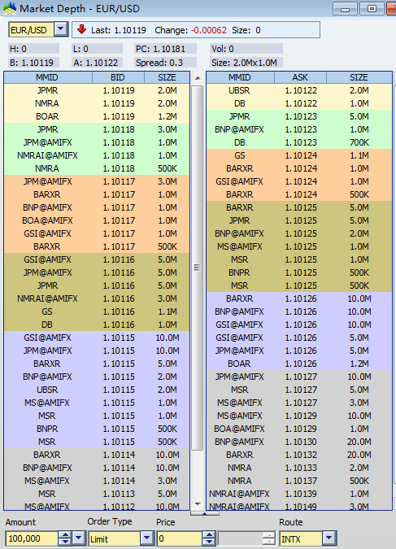
Task: Minimize the Market Depth window
Action: click(x=345, y=9)
